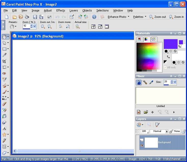187x162 pixels.
Task: Open the Zoom percent dropdown arrow
Action: coord(35,26)
